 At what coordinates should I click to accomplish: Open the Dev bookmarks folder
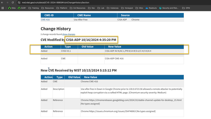coord(91,8)
